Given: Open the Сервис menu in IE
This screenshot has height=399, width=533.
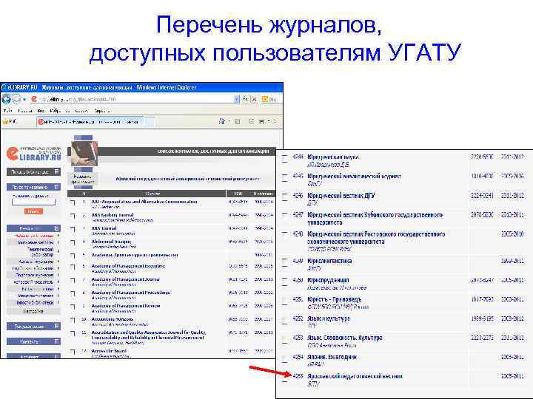Looking at the screenshot, I should 81,111.
